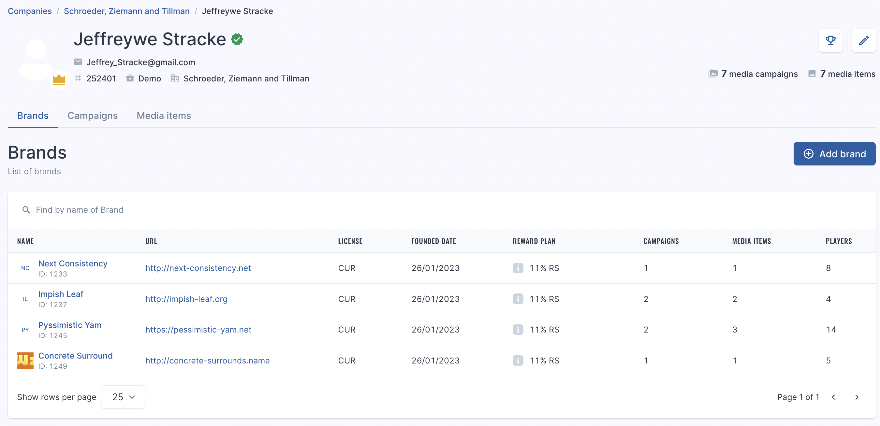Click the pencil edit icon
The image size is (880, 426).
pyautogui.click(x=864, y=41)
